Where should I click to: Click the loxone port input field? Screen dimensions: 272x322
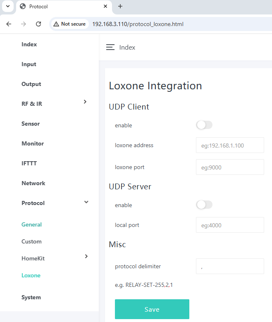click(x=229, y=167)
